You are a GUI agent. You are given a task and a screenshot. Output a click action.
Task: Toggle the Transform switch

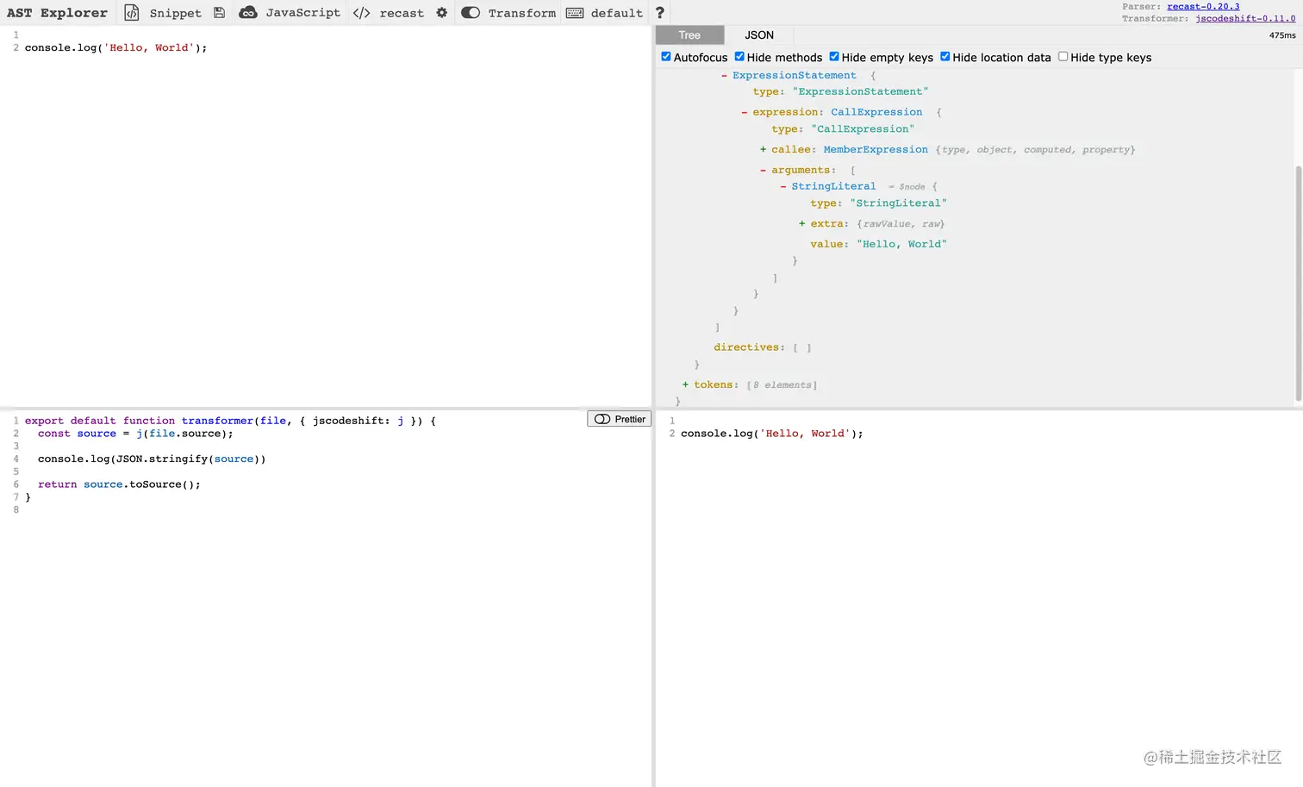(471, 13)
